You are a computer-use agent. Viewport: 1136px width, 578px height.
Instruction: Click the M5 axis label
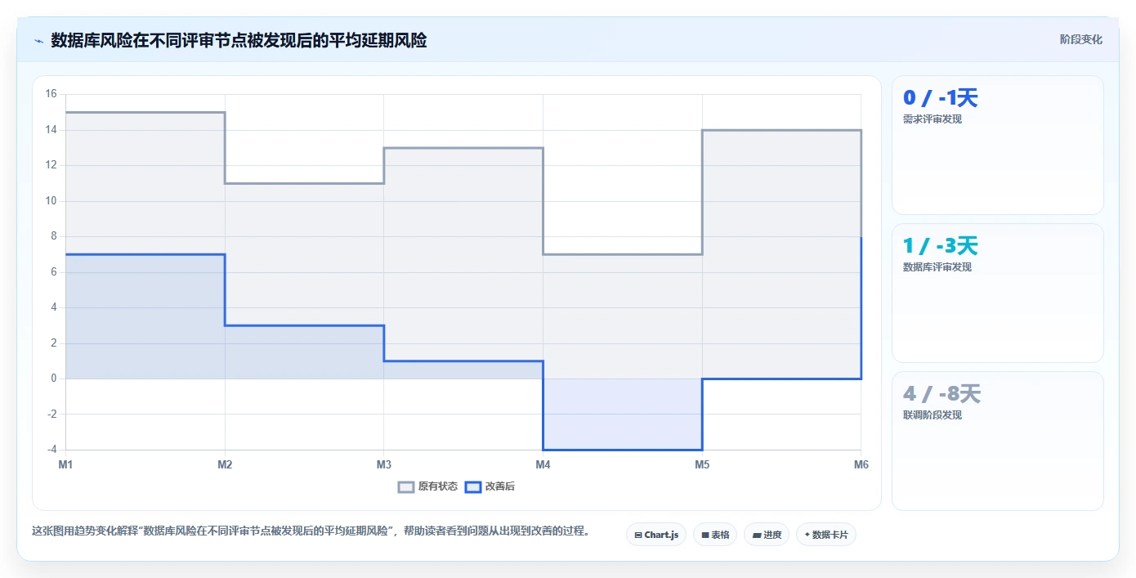click(702, 464)
